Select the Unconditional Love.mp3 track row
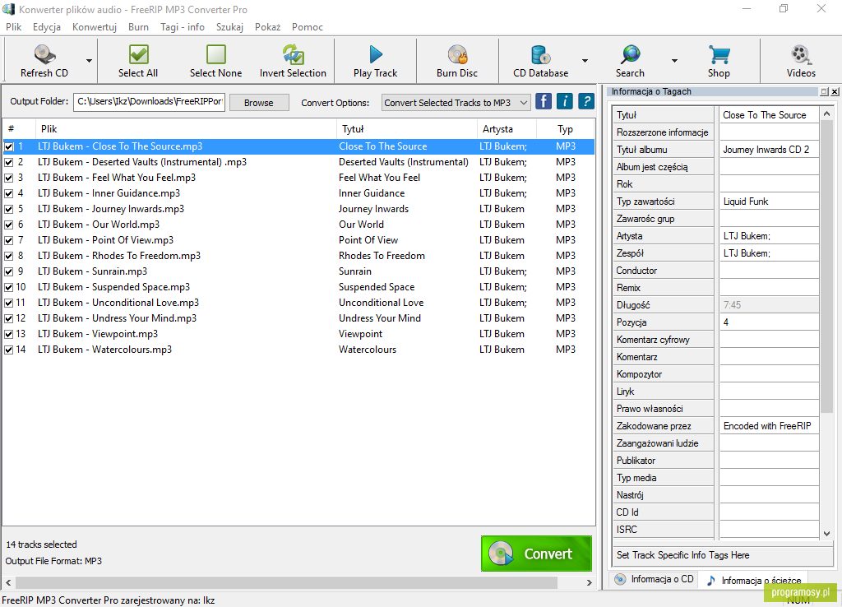 click(298, 303)
